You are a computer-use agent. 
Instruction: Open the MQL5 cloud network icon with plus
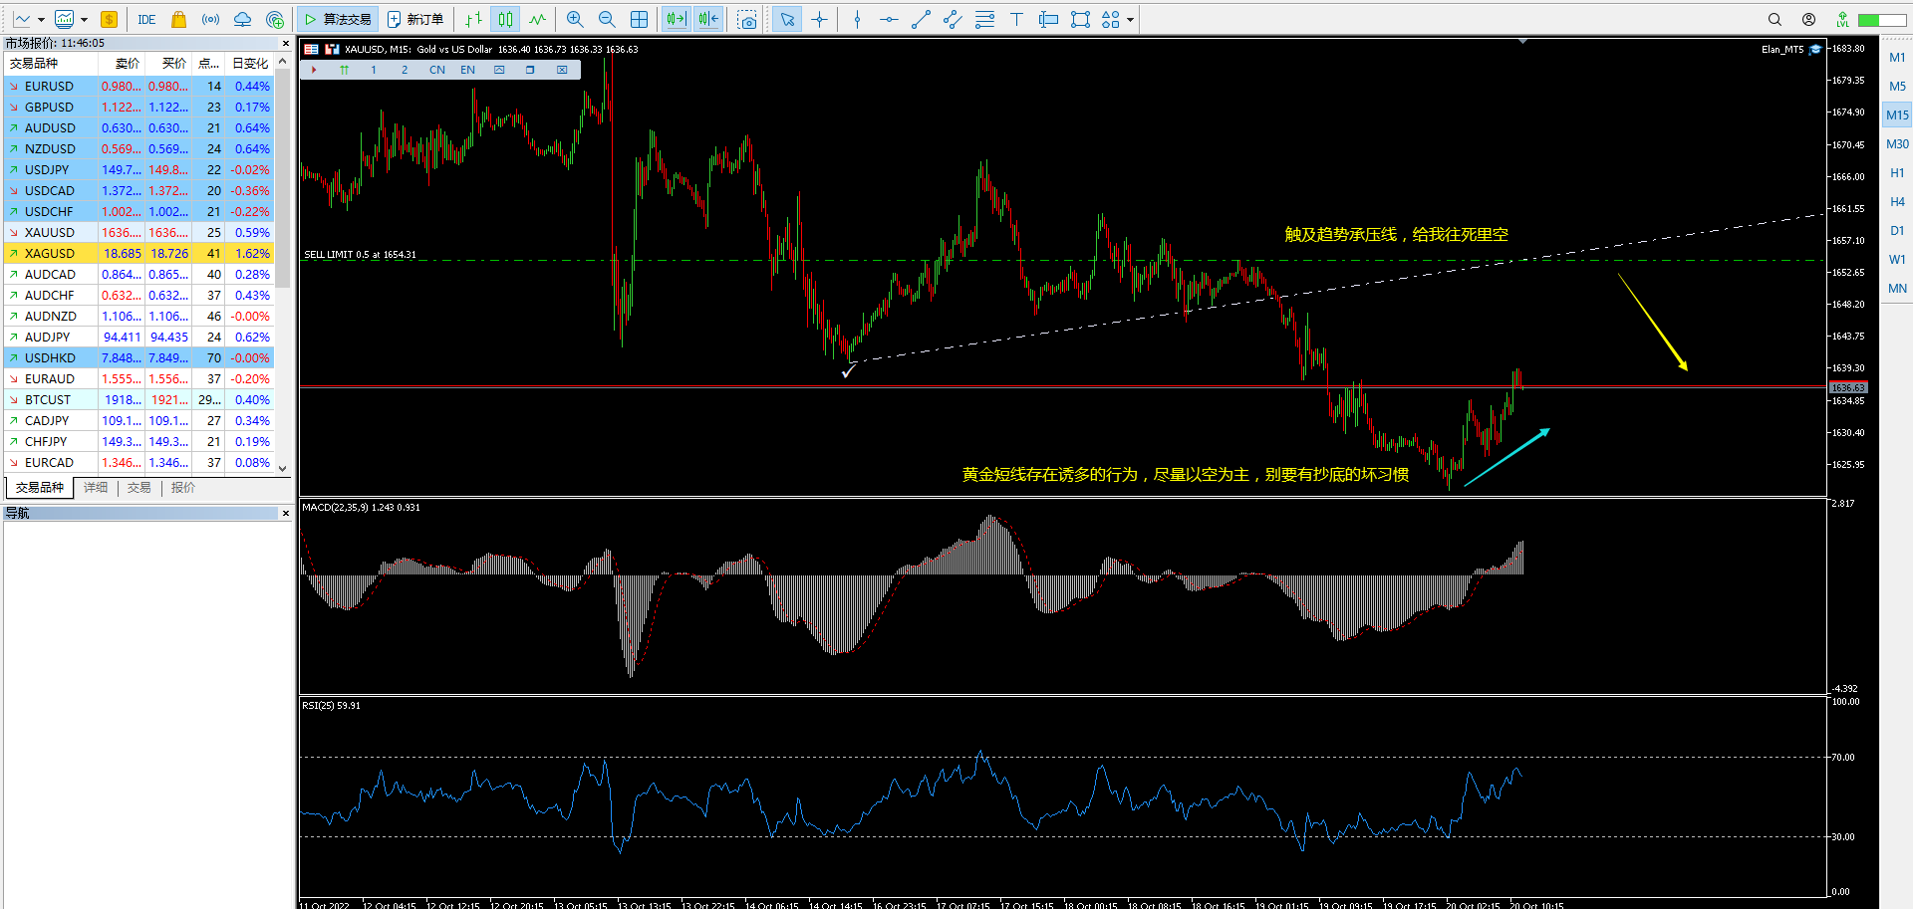coord(275,19)
